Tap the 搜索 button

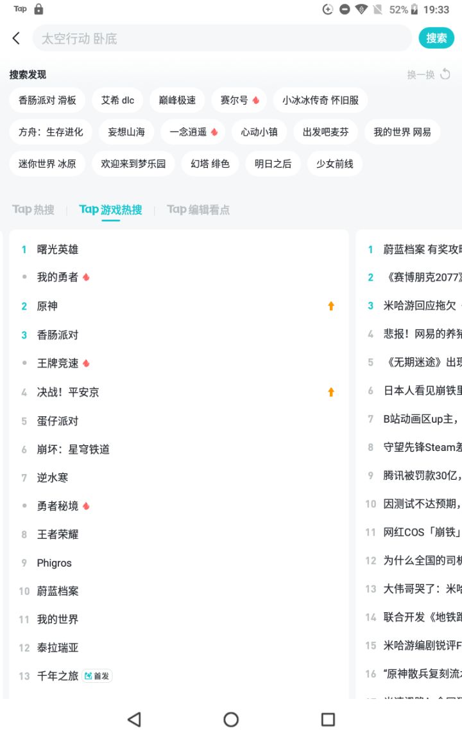pyautogui.click(x=436, y=39)
